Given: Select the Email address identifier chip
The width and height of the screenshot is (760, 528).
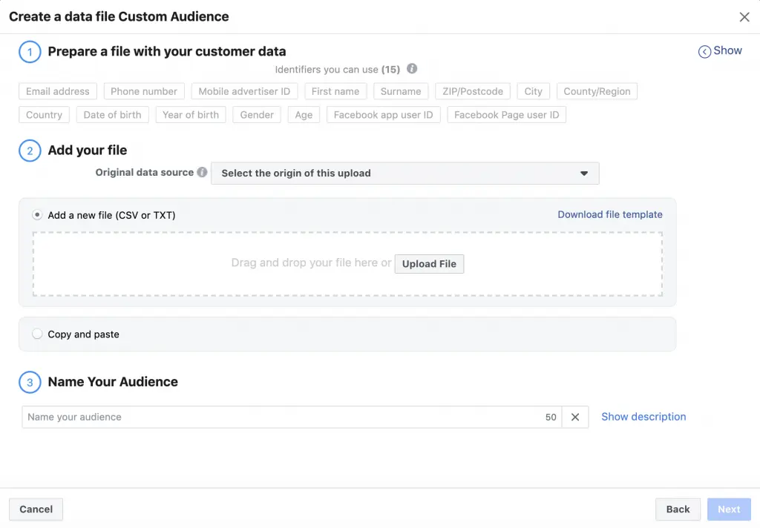Looking at the screenshot, I should click(x=57, y=91).
